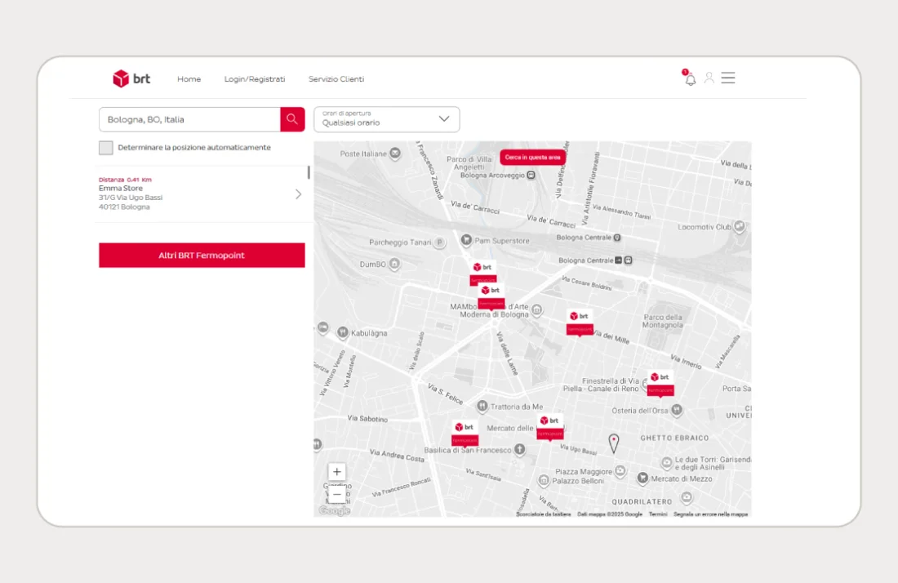
Task: Open the hamburger menu icon
Action: (x=728, y=78)
